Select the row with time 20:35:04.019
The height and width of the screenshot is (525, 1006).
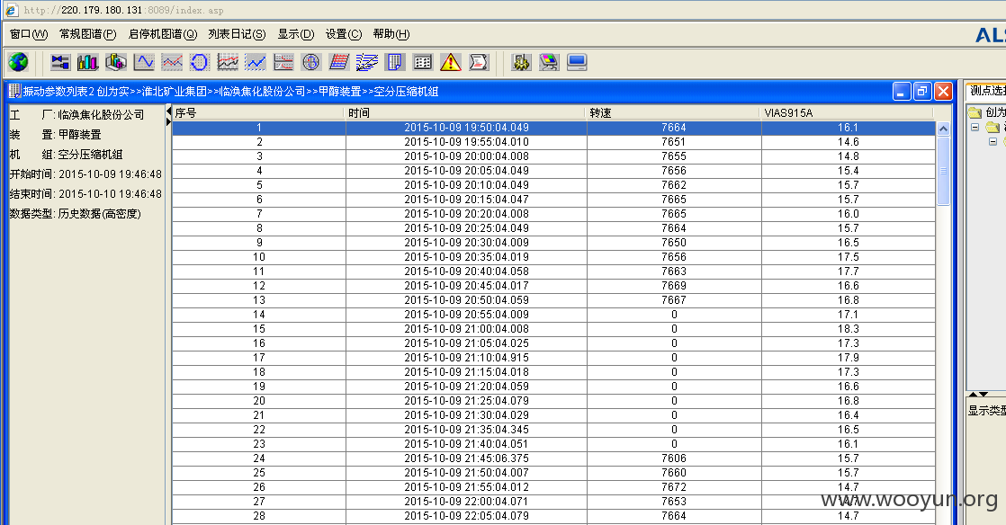pyautogui.click(x=553, y=257)
